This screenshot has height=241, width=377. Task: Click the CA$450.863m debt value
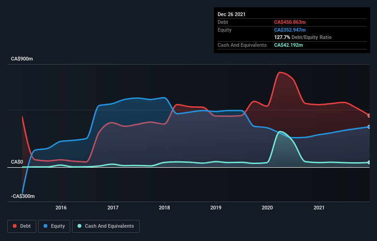290,22
